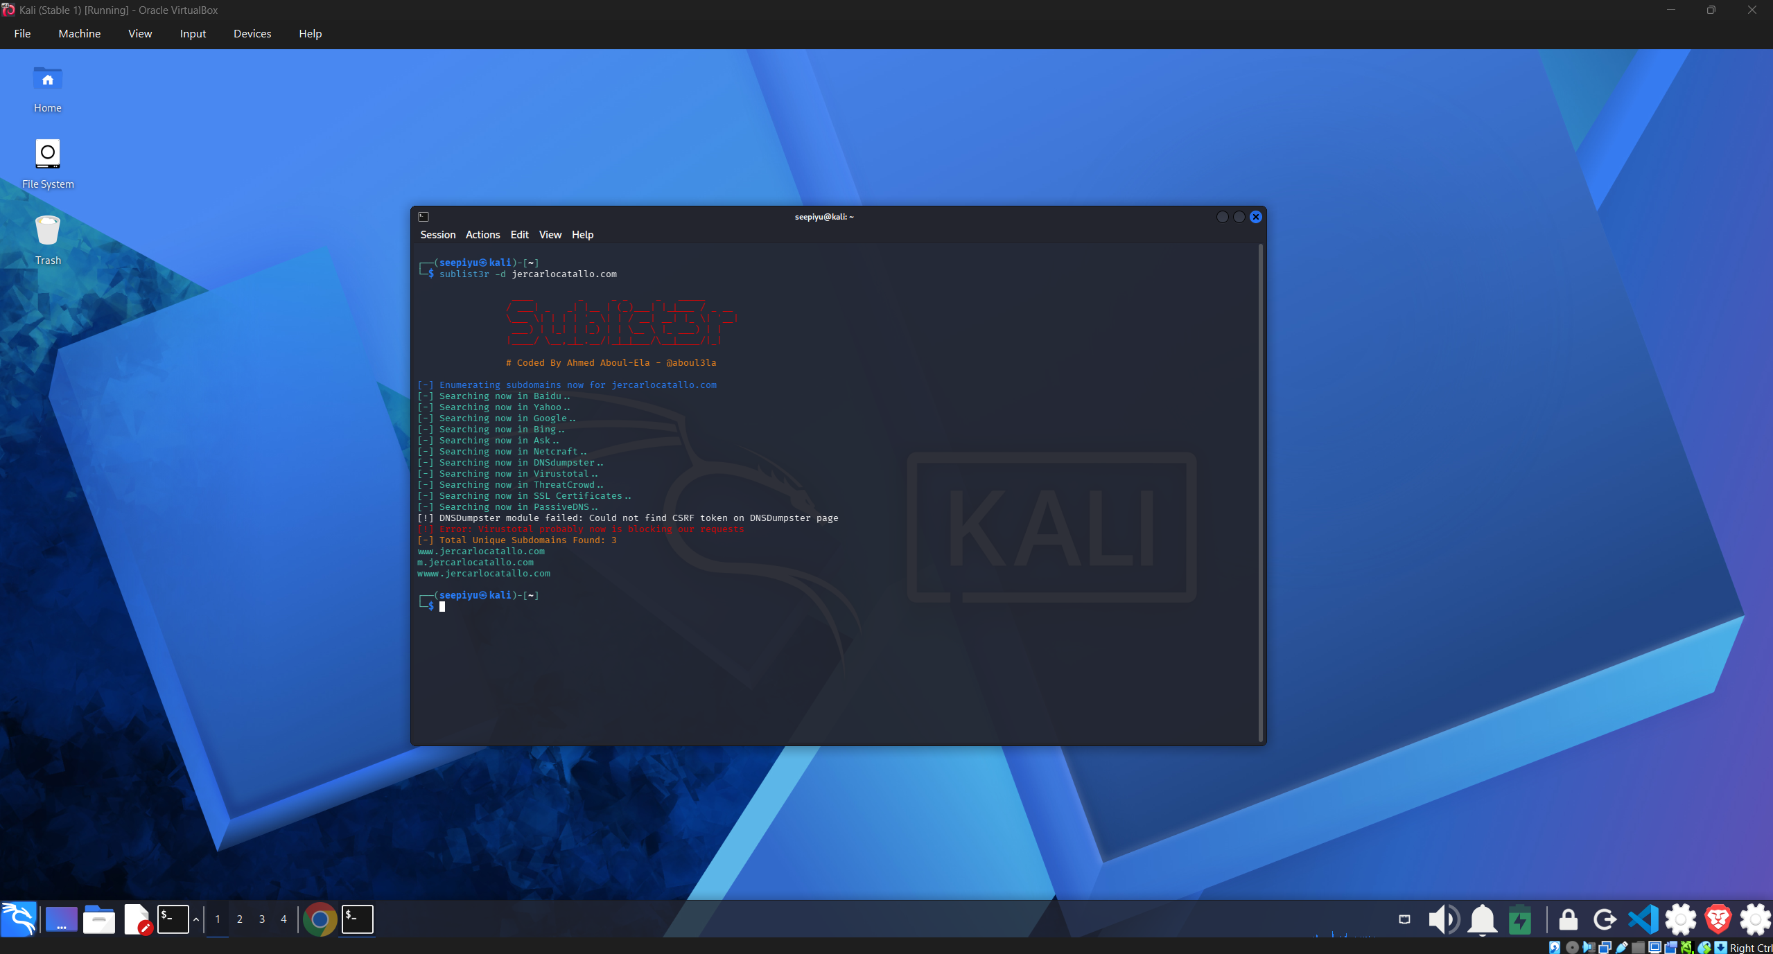Click the DNSDumpster module failed message
This screenshot has width=1773, height=954.
point(628,518)
